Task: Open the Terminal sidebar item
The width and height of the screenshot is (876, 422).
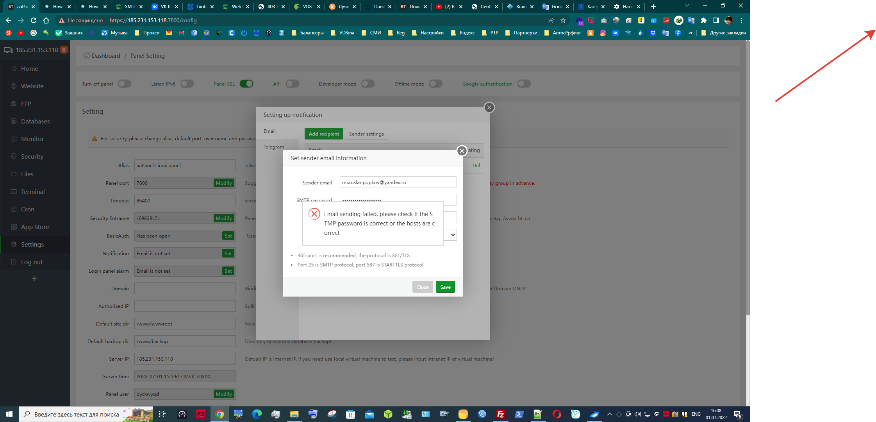Action: pyautogui.click(x=33, y=192)
